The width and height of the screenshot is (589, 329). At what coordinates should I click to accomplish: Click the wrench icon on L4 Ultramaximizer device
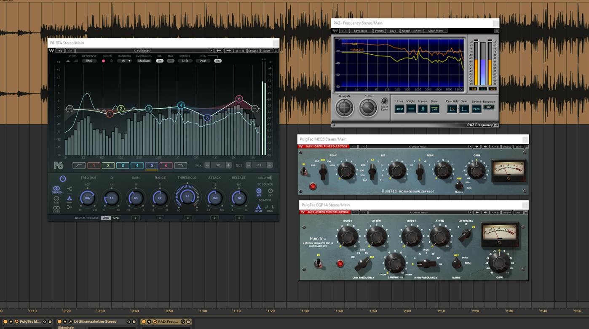pos(70,322)
